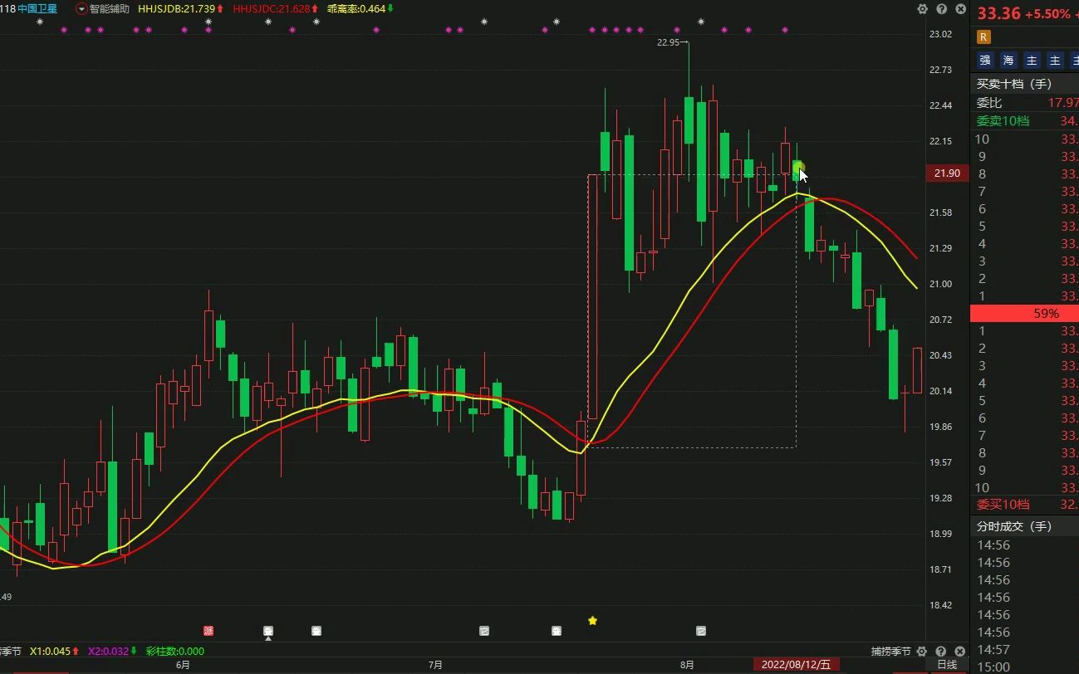Open the 智能辅助 indicator menu

[x=110, y=9]
